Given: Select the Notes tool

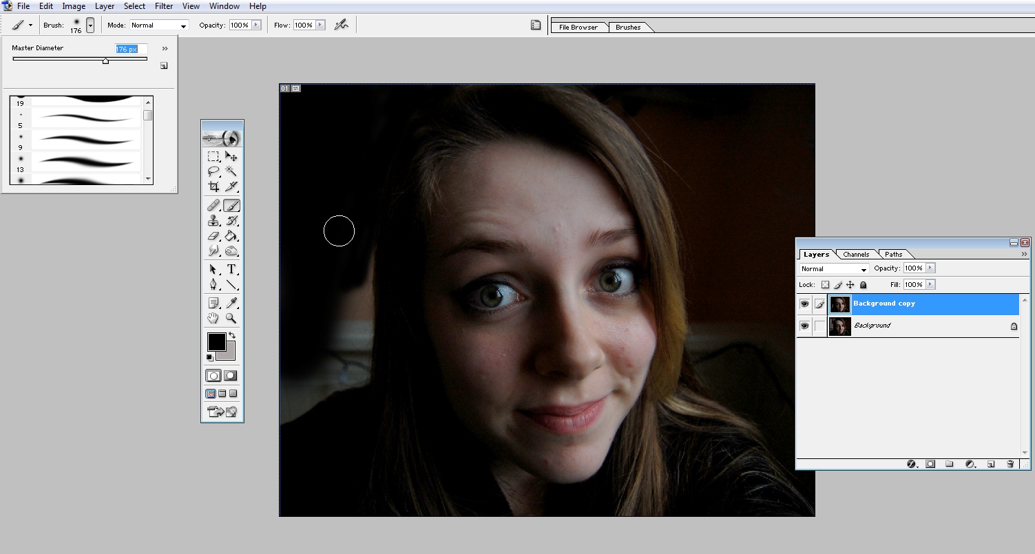Looking at the screenshot, I should coord(213,303).
